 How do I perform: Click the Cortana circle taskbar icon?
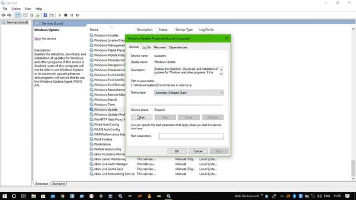pos(14,196)
